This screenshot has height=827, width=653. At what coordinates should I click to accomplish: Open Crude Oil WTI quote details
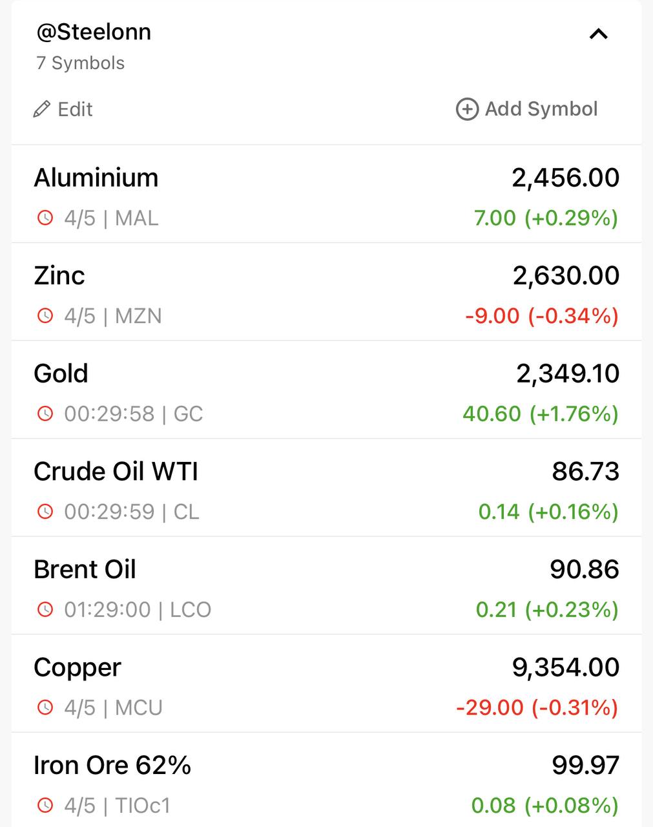pyautogui.click(x=326, y=488)
